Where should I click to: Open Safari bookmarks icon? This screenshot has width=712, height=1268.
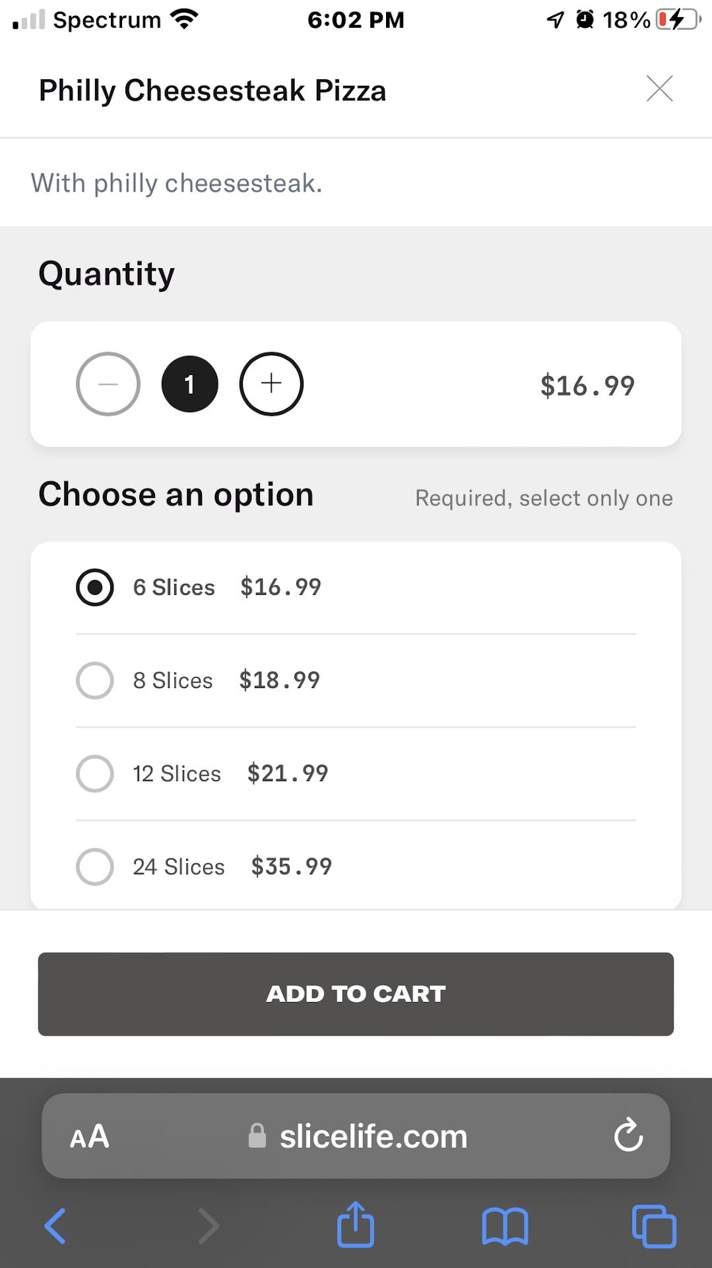click(505, 1226)
